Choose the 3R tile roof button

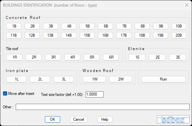click(x=53, y=57)
